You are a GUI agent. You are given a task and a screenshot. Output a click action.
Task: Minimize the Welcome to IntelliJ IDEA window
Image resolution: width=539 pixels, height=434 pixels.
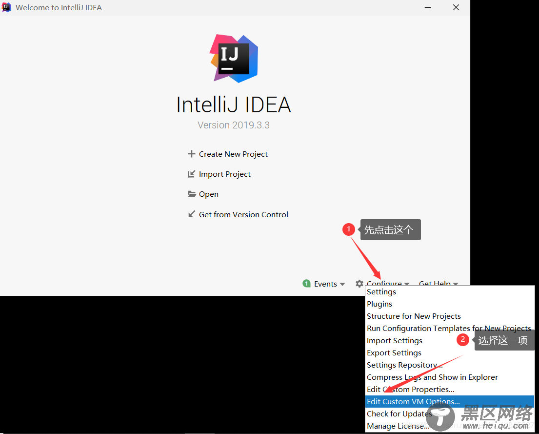click(428, 7)
